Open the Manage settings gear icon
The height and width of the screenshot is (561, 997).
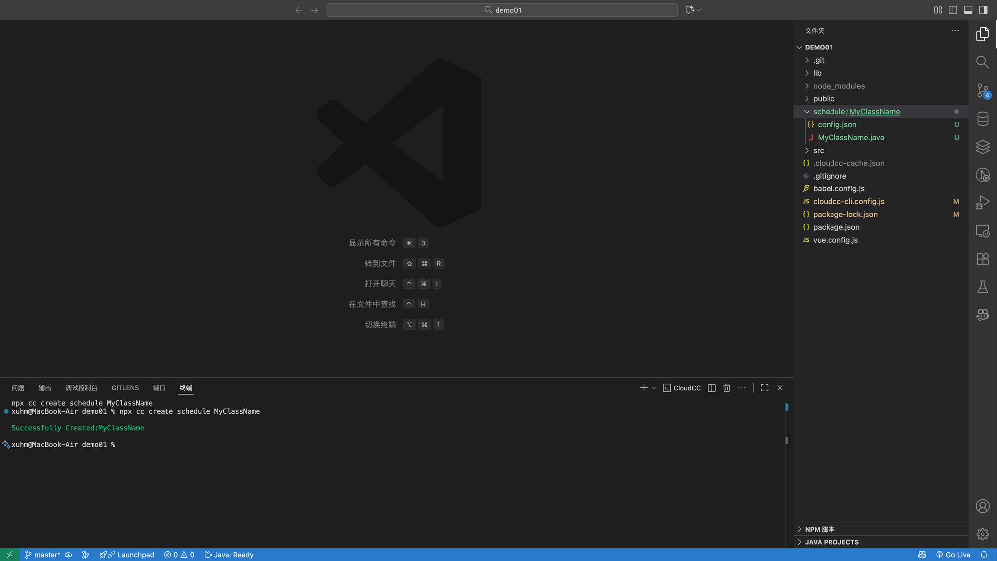pos(982,534)
